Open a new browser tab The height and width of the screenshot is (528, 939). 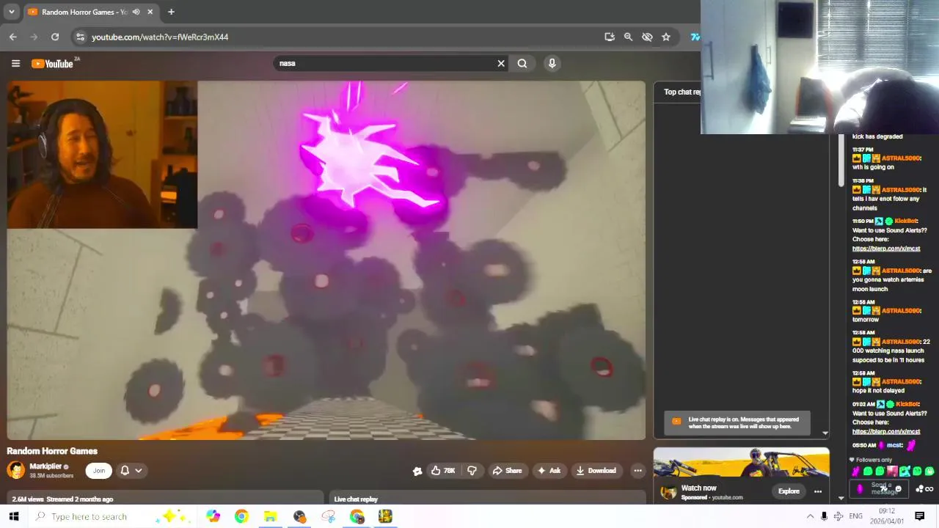tap(171, 12)
